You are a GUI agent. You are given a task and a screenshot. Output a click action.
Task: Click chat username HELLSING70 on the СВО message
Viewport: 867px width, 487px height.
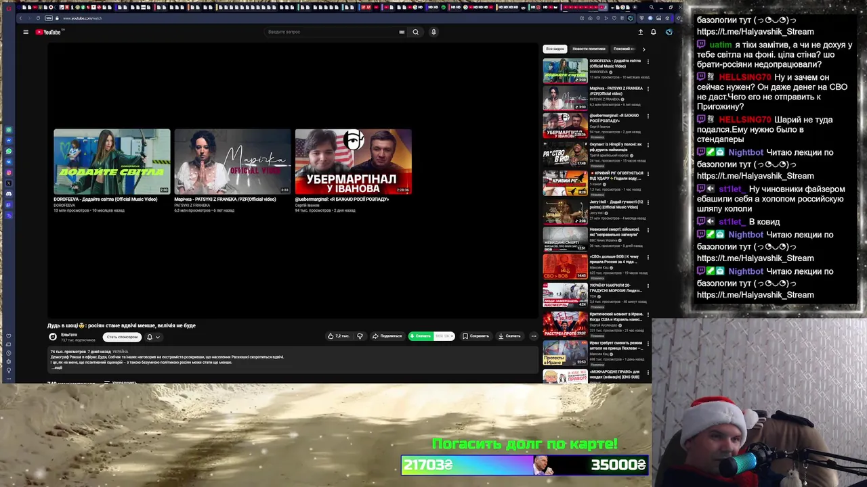tap(745, 78)
